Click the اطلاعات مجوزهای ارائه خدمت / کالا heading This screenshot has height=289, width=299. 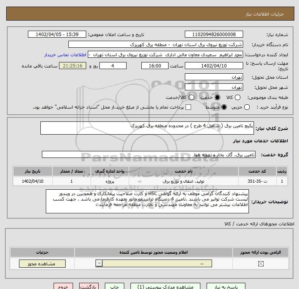click(x=259, y=224)
